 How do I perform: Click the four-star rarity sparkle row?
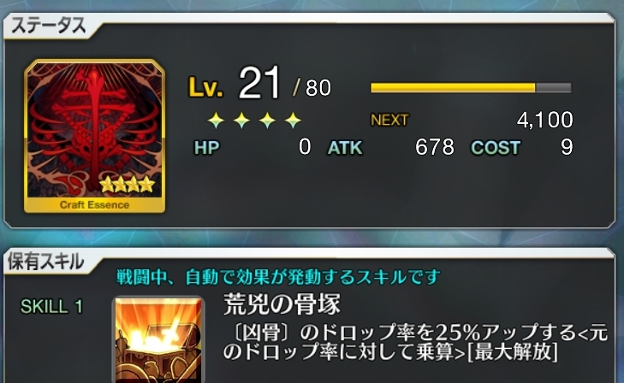point(255,120)
